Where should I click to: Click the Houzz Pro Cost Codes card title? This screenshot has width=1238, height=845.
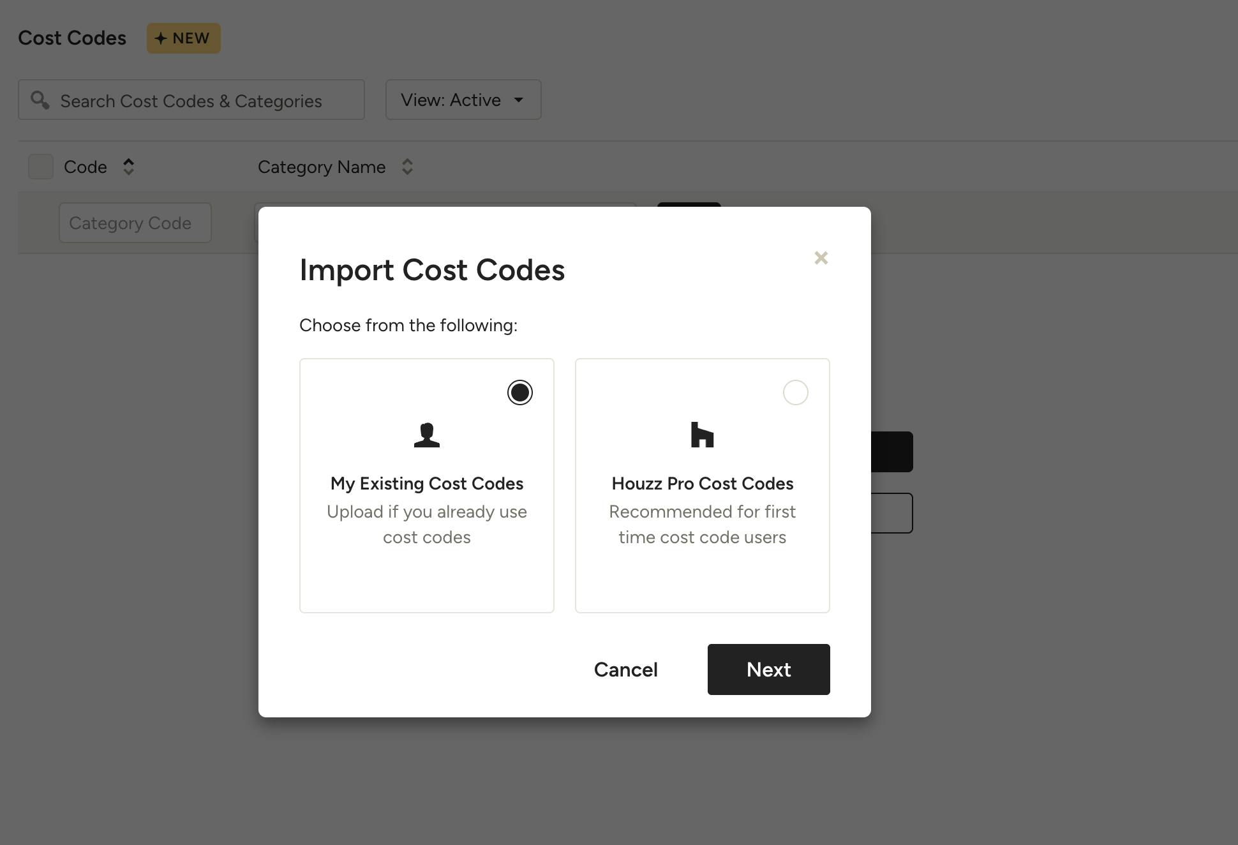pyautogui.click(x=702, y=484)
